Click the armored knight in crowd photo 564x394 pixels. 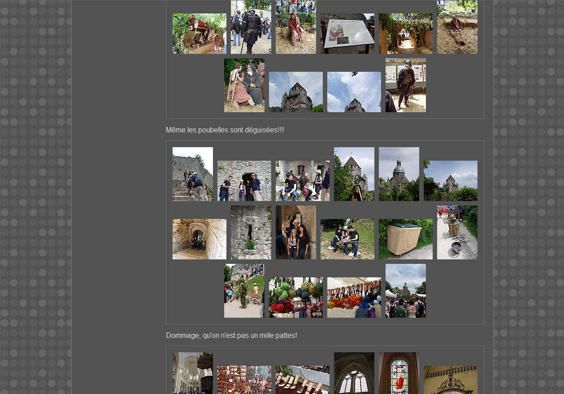[x=251, y=27]
